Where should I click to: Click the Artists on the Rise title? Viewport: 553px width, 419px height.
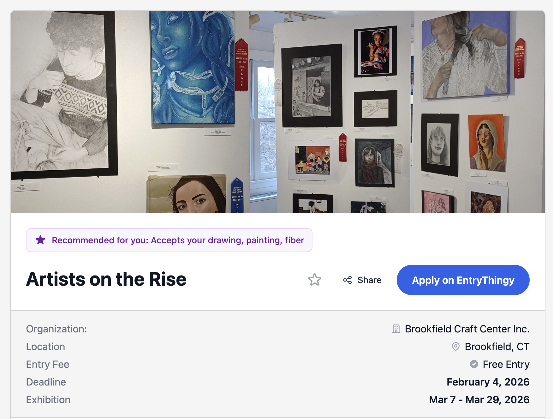(106, 279)
